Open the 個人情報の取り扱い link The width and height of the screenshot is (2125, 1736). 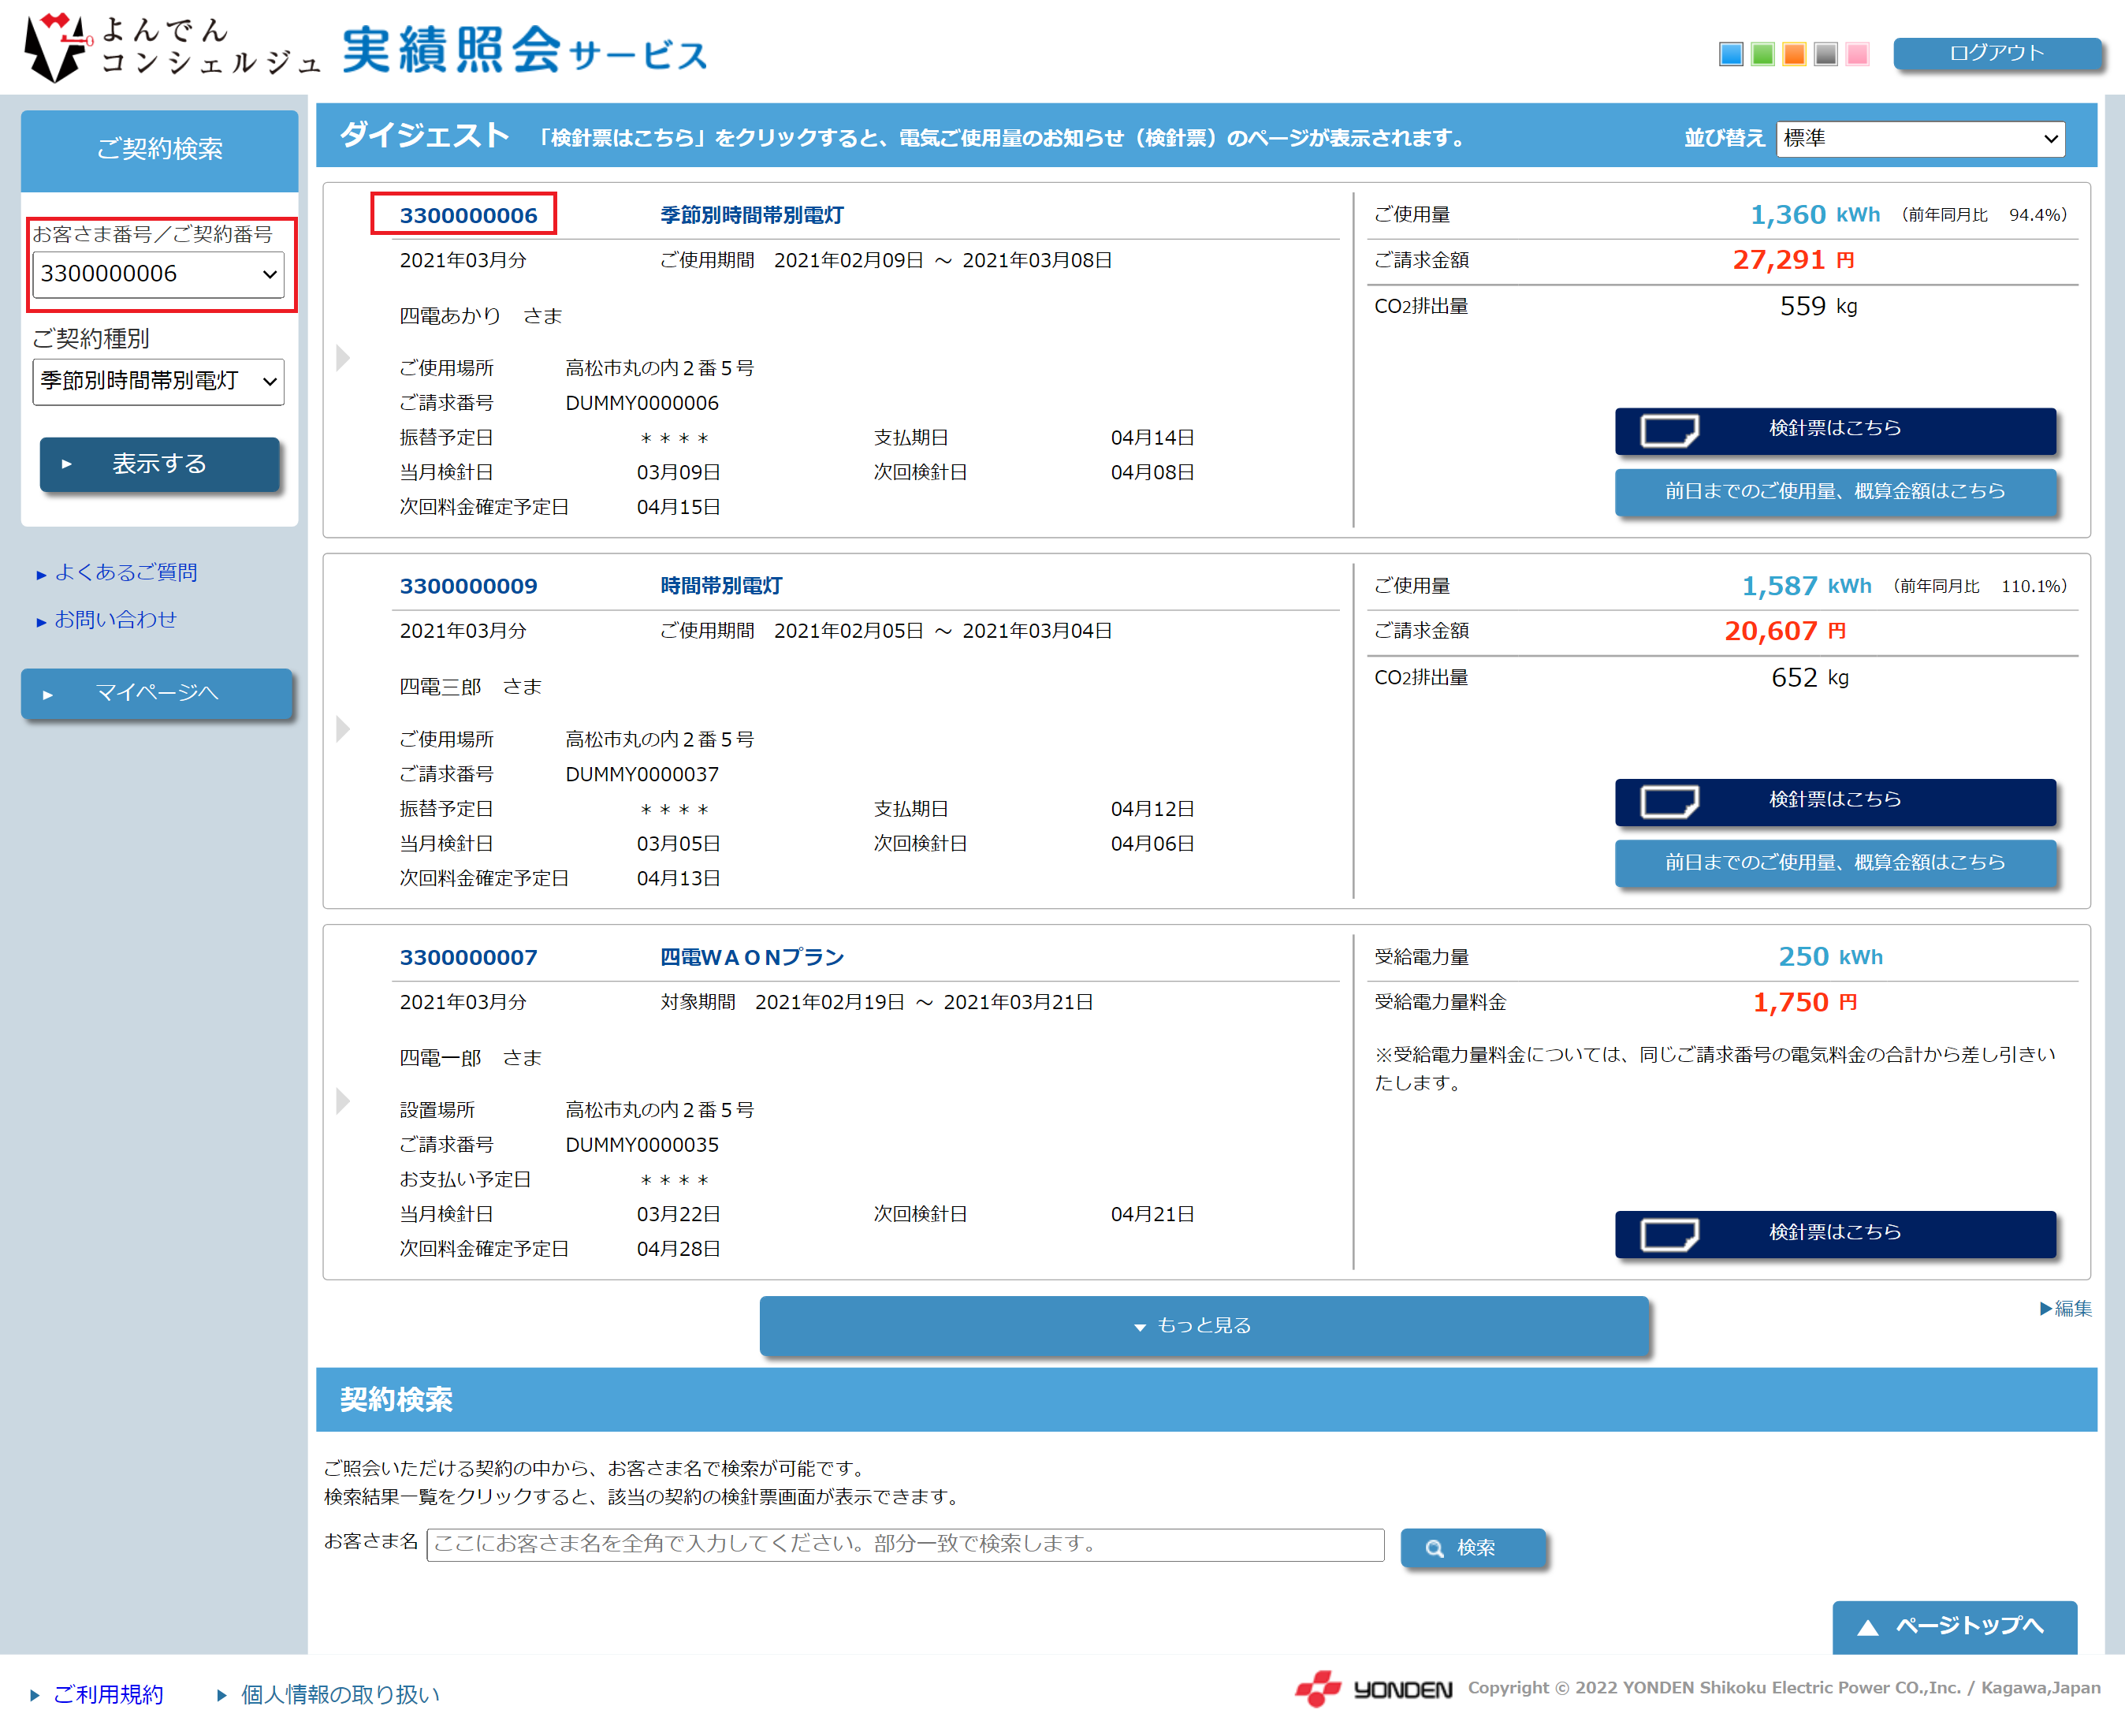pyautogui.click(x=339, y=1694)
